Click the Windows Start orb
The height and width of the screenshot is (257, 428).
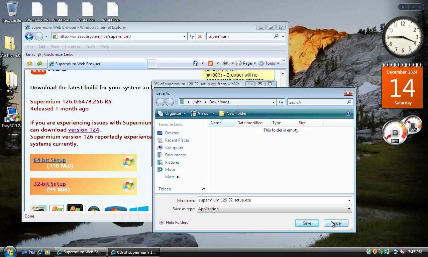pos(10,251)
